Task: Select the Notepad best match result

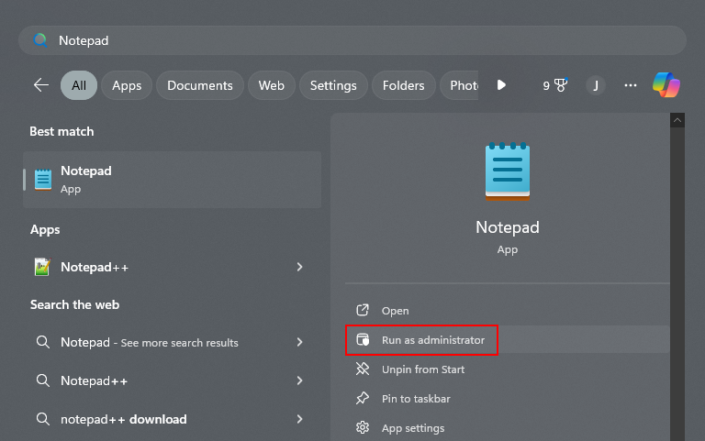Action: tap(173, 180)
